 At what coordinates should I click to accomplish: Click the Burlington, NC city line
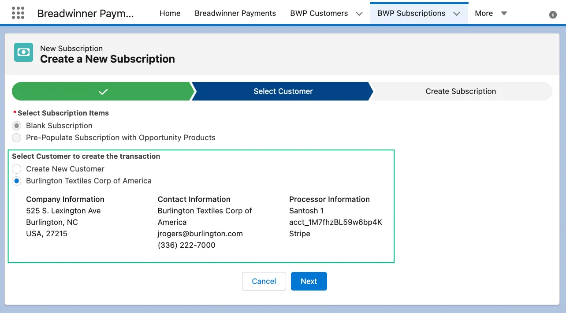(x=52, y=222)
